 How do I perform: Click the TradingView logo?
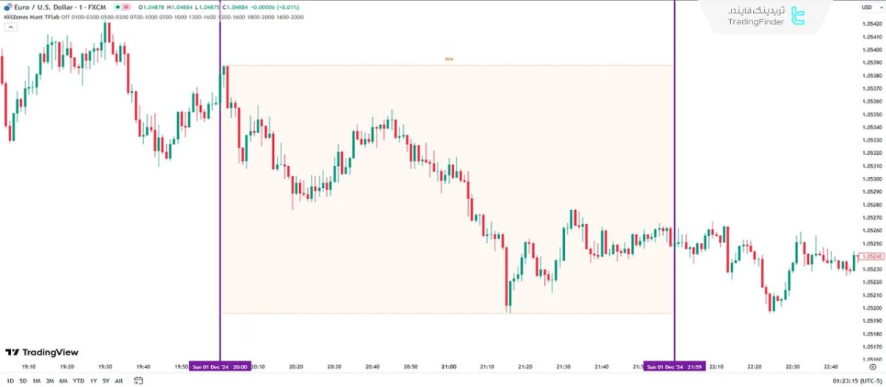click(x=41, y=352)
